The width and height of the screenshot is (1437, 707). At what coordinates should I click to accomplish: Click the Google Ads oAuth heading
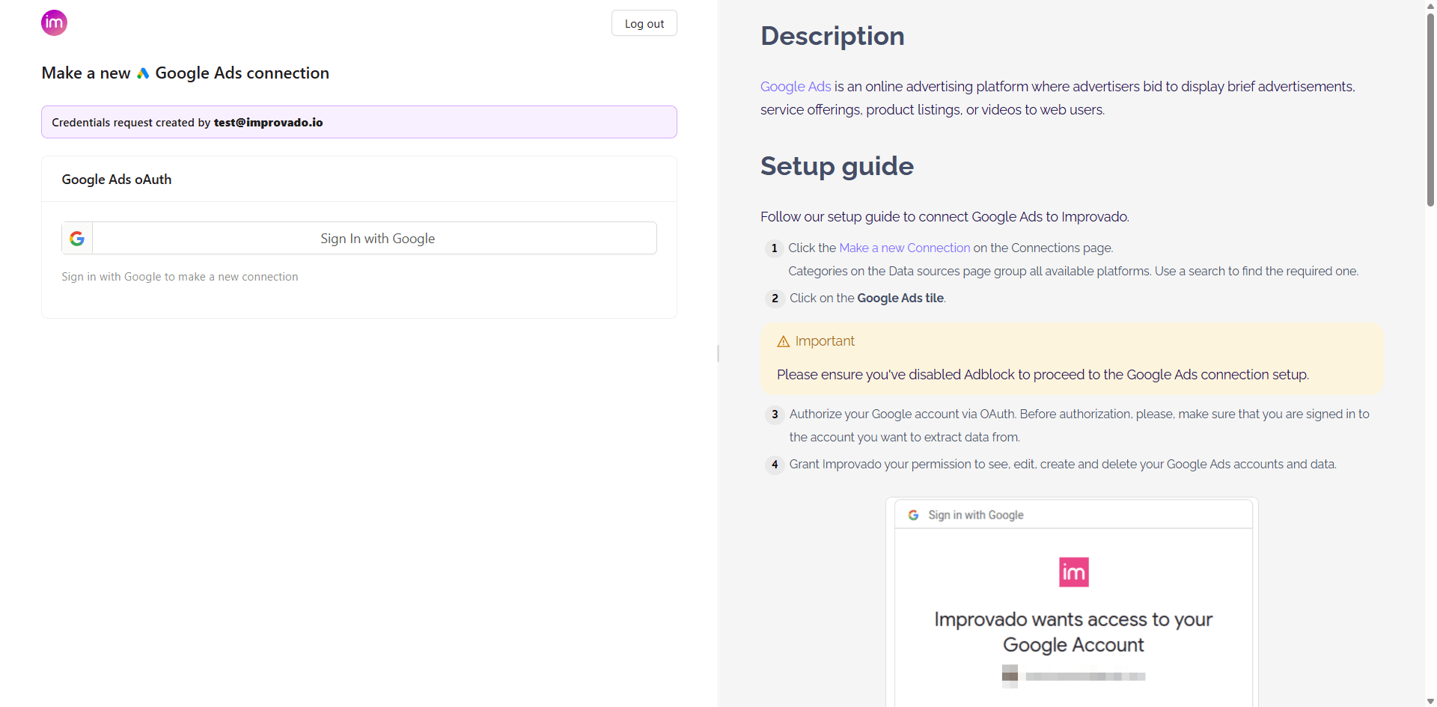coord(117,180)
